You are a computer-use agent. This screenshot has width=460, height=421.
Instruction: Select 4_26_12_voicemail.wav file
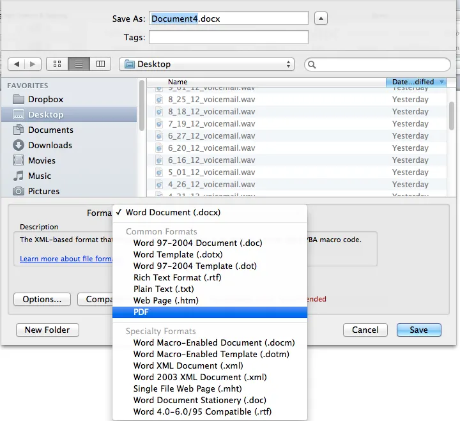[297, 184]
